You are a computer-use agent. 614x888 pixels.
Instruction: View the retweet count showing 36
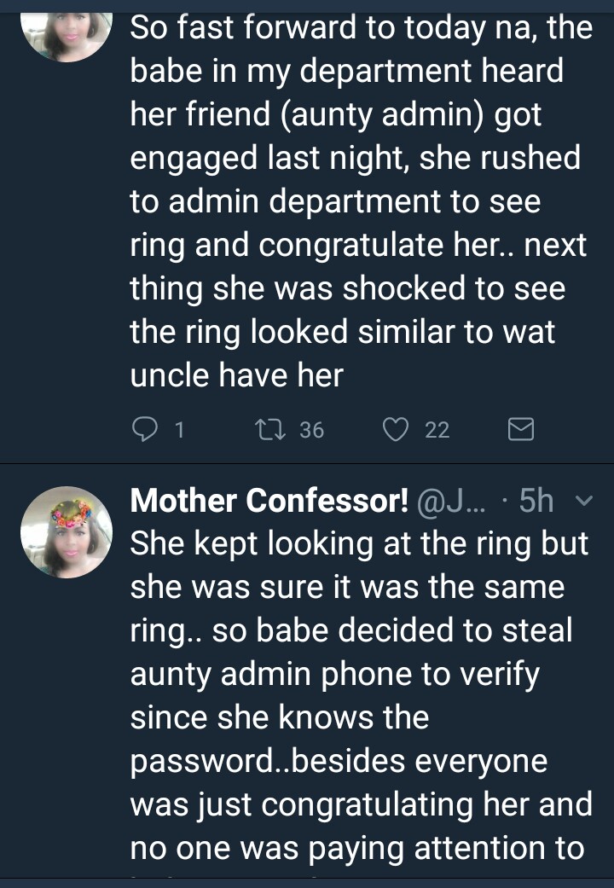click(x=312, y=430)
